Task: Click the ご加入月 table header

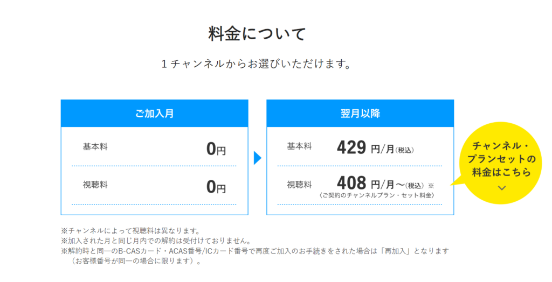Action: tap(155, 114)
